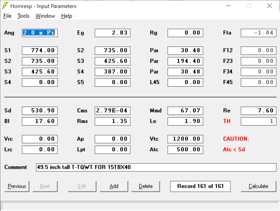Click the red TH label
Image resolution: width=280 pixels, height=211 pixels.
point(227,121)
